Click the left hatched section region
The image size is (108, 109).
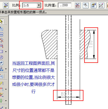50,44
